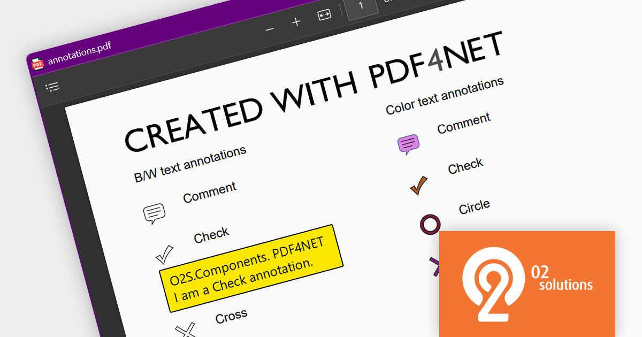642x337 pixels.
Task: Click the yellow Check annotation popup note
Action: 251,268
